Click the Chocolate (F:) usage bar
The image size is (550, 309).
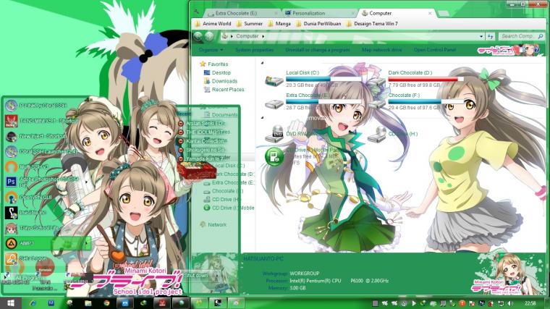point(426,102)
